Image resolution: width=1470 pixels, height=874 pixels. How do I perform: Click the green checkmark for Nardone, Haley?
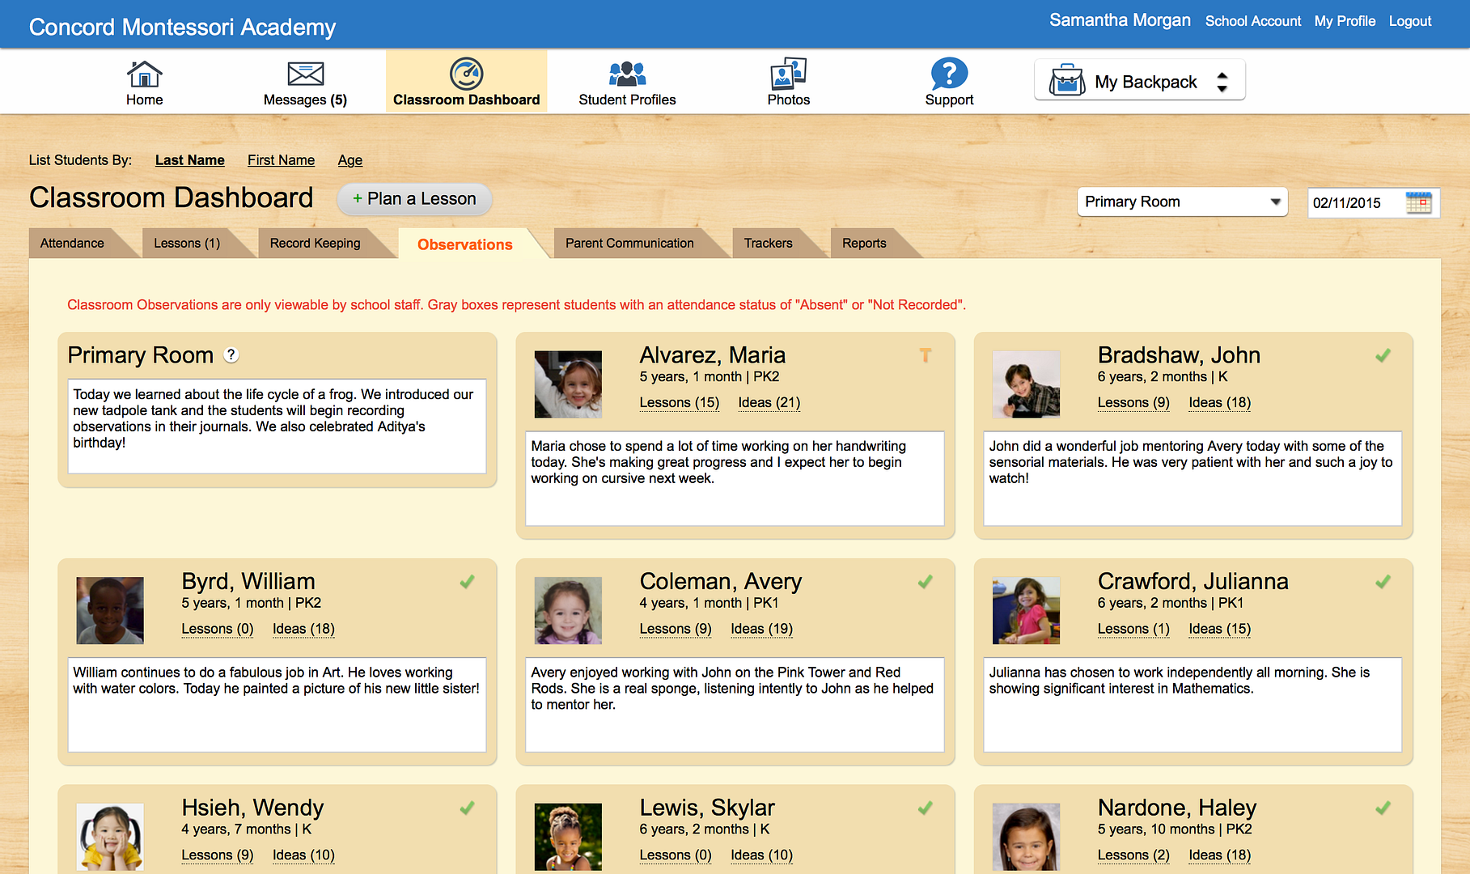pyautogui.click(x=1383, y=808)
